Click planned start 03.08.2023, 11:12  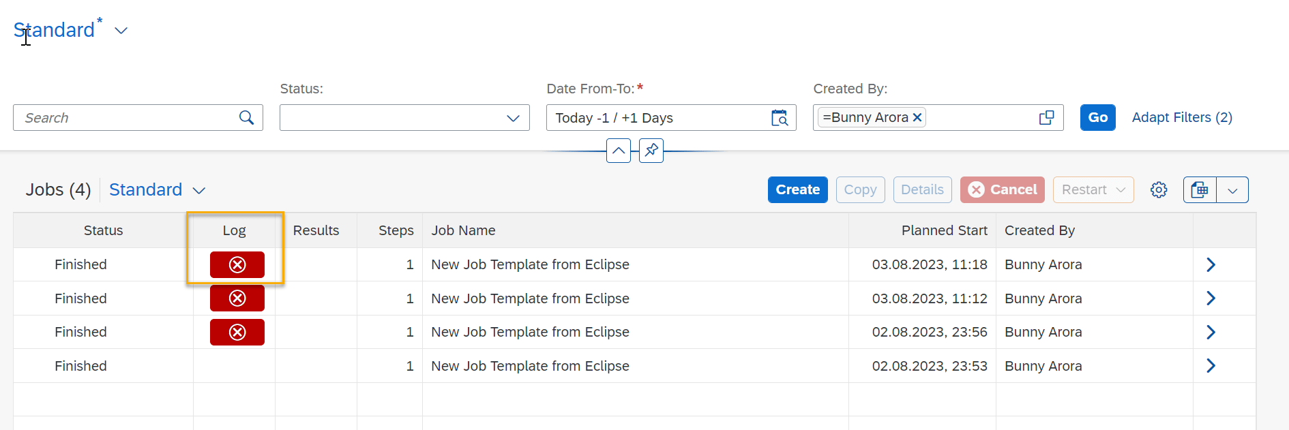pos(930,298)
